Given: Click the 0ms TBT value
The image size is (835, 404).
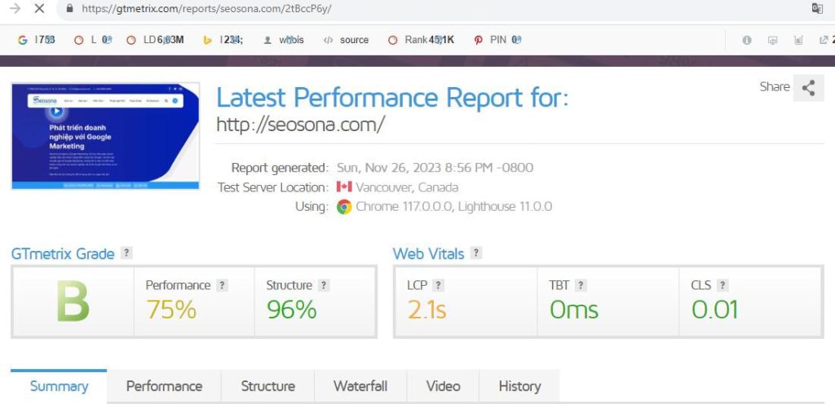Looking at the screenshot, I should pos(573,310).
